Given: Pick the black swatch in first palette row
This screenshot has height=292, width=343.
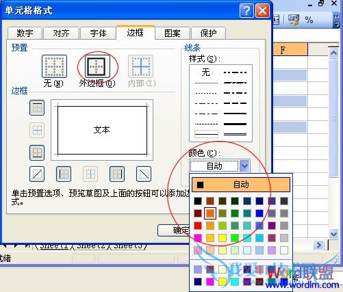Looking at the screenshot, I should (x=198, y=201).
